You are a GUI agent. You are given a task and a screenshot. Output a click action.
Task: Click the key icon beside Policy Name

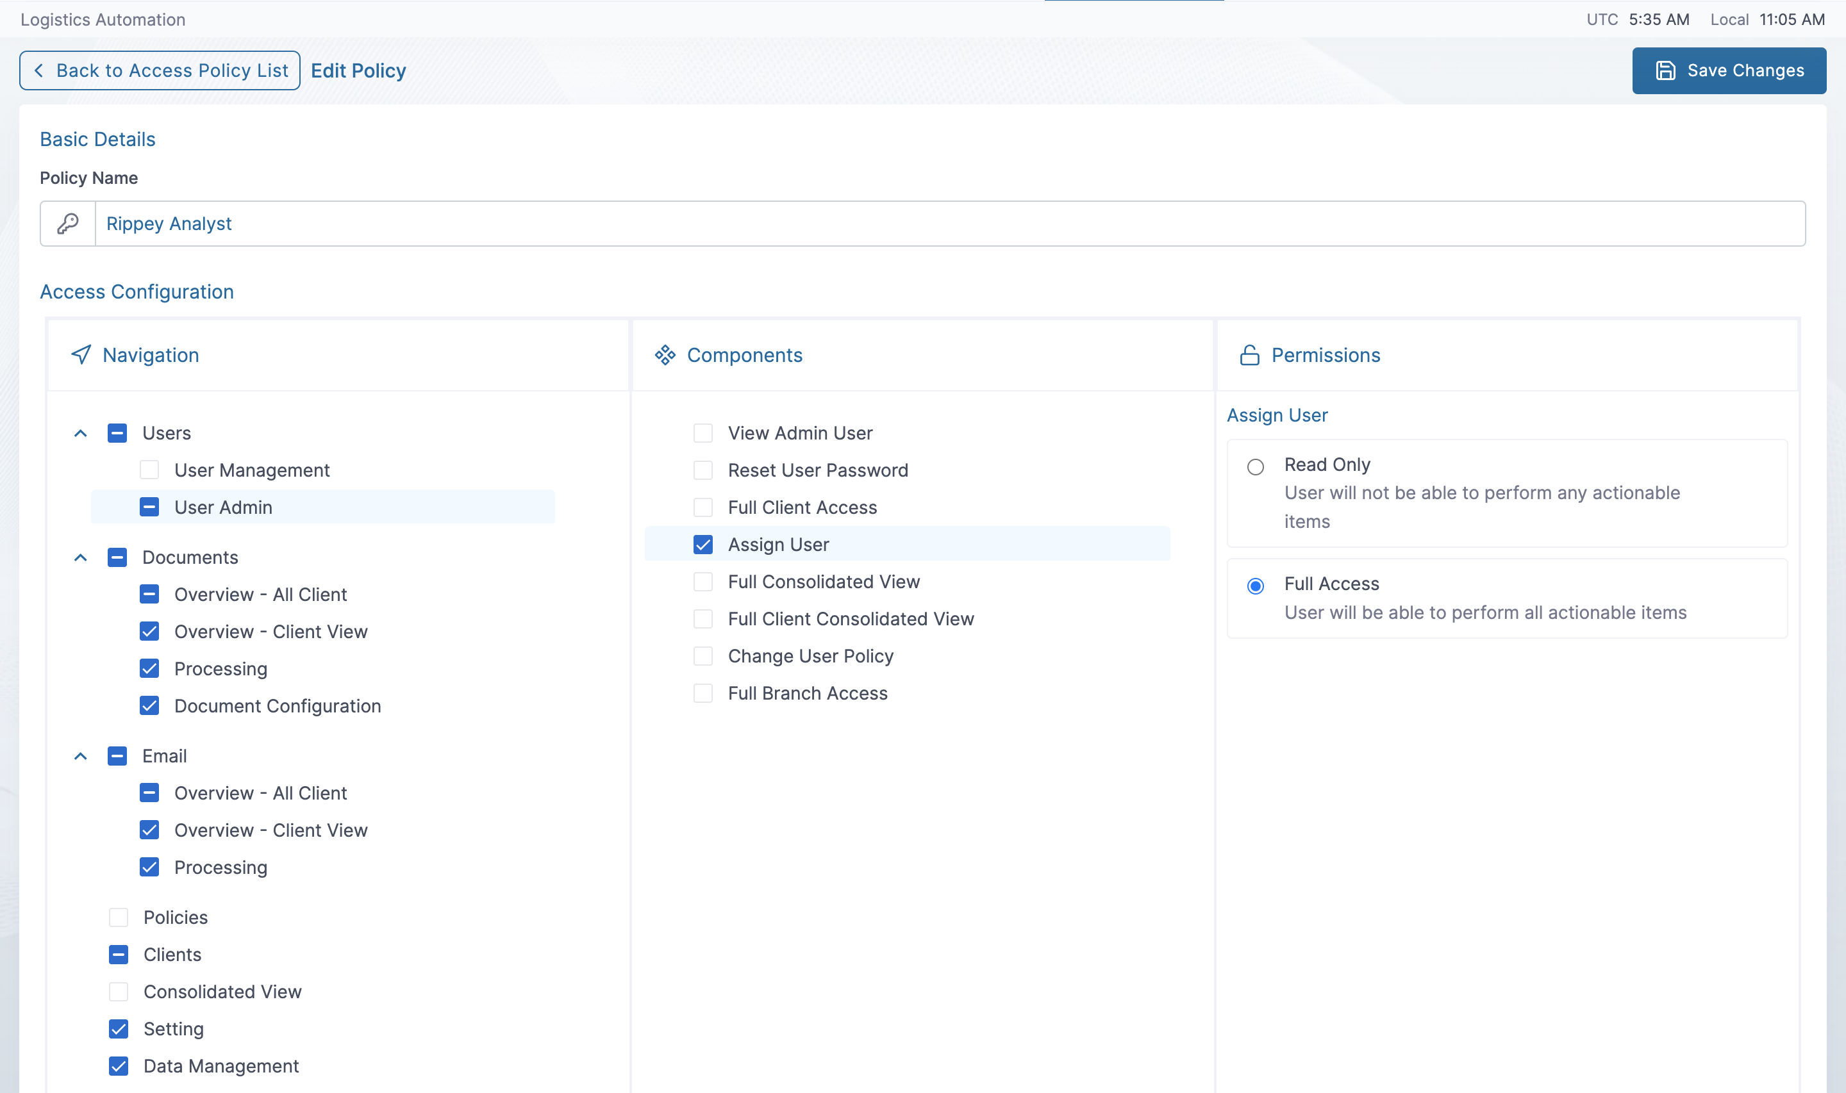(x=68, y=223)
